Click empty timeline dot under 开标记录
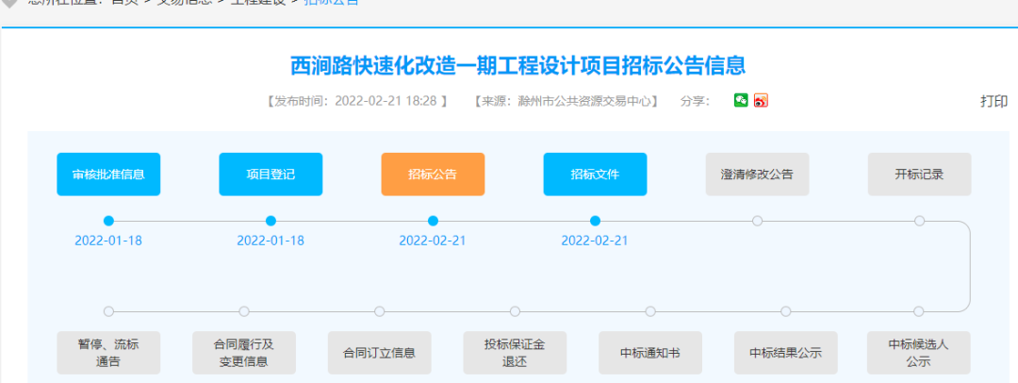1018x383 pixels. pyautogui.click(x=919, y=221)
